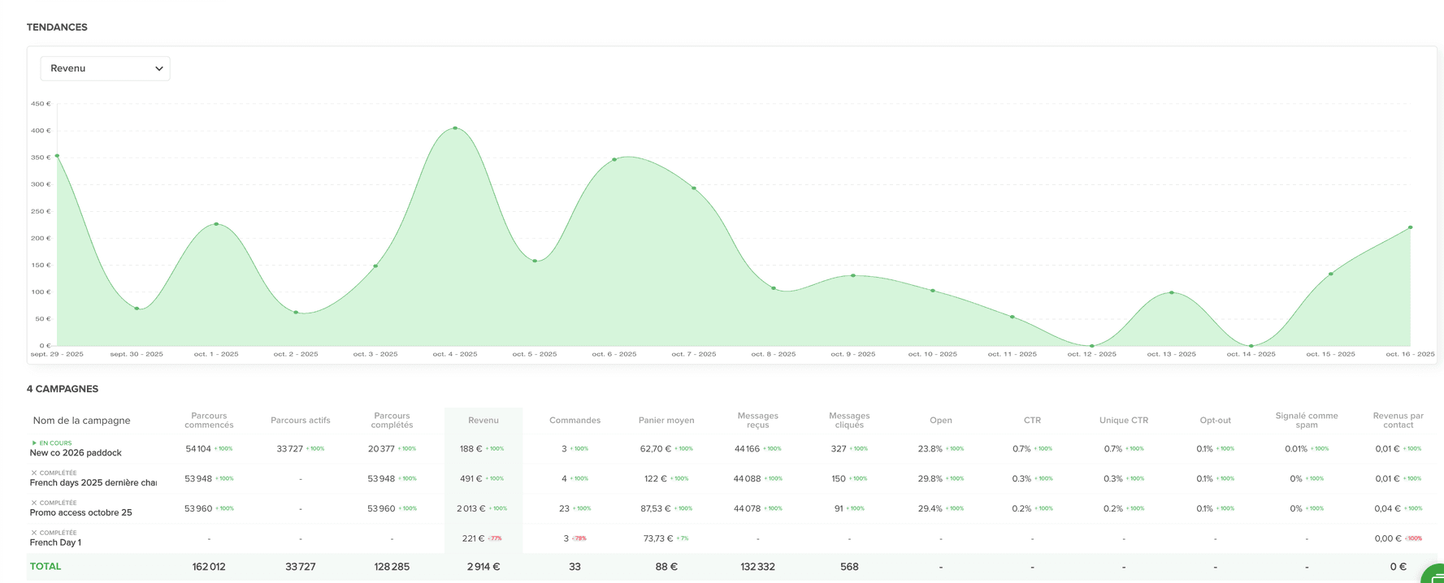This screenshot has height=583, width=1444.
Task: Sort by the Opt-out column header
Action: [x=1215, y=421]
